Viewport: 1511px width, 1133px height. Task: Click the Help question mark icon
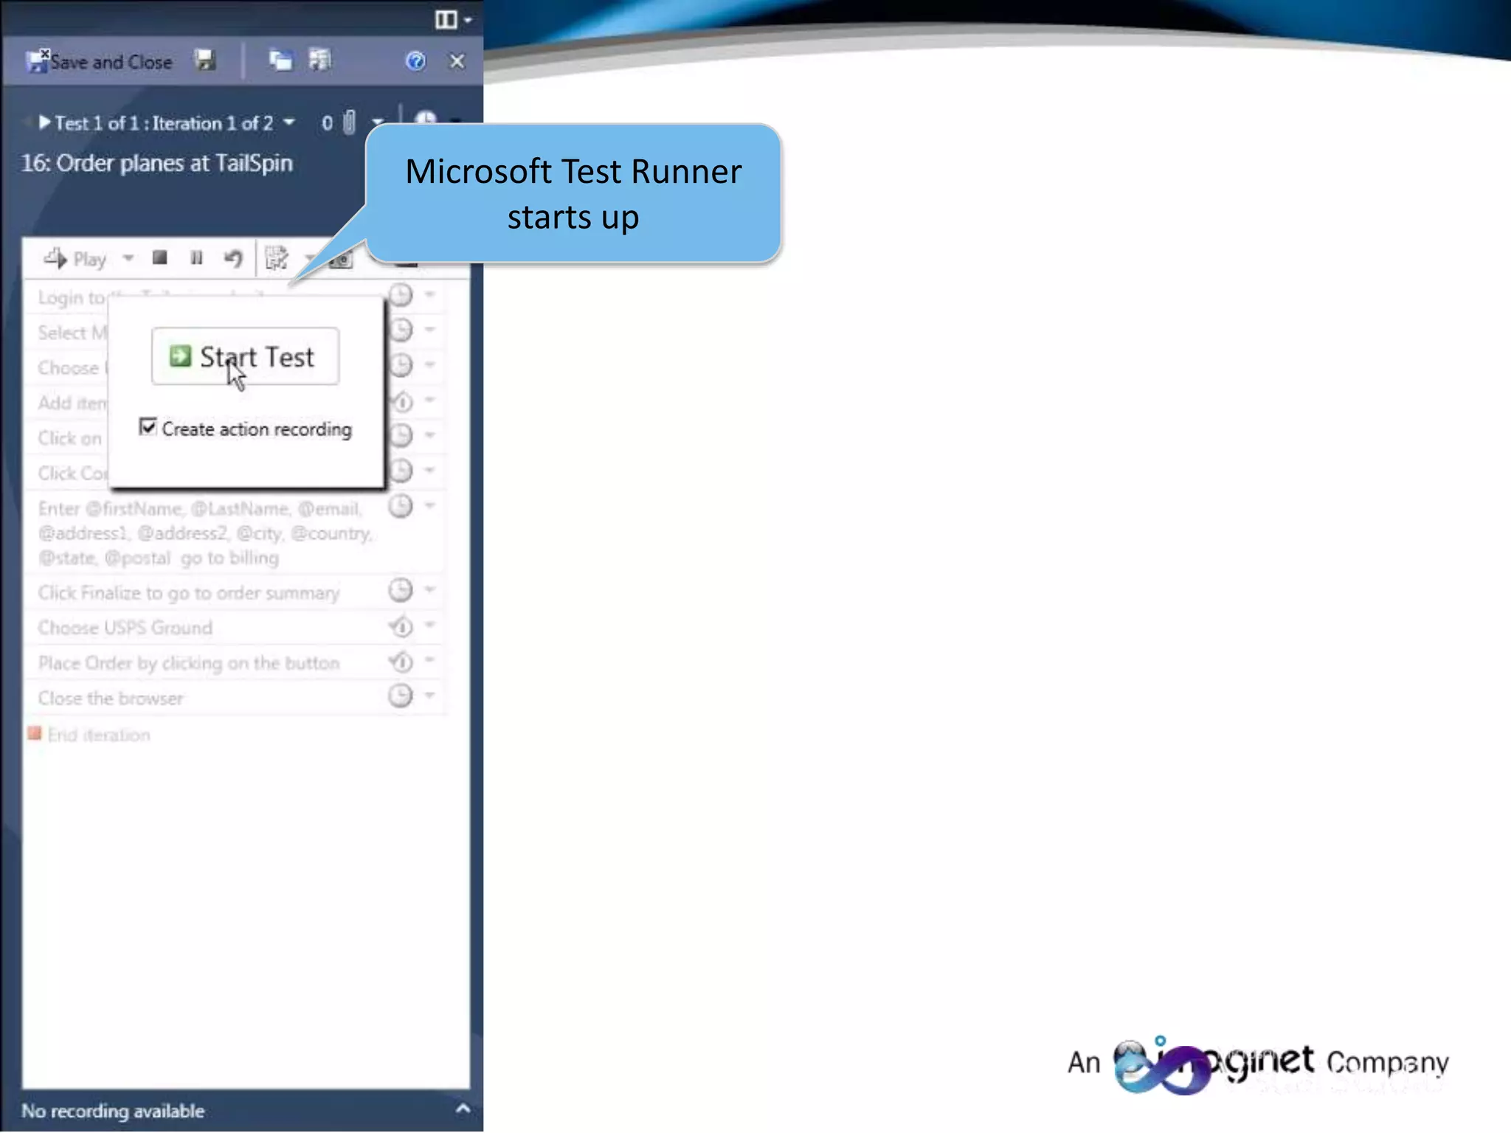[415, 61]
